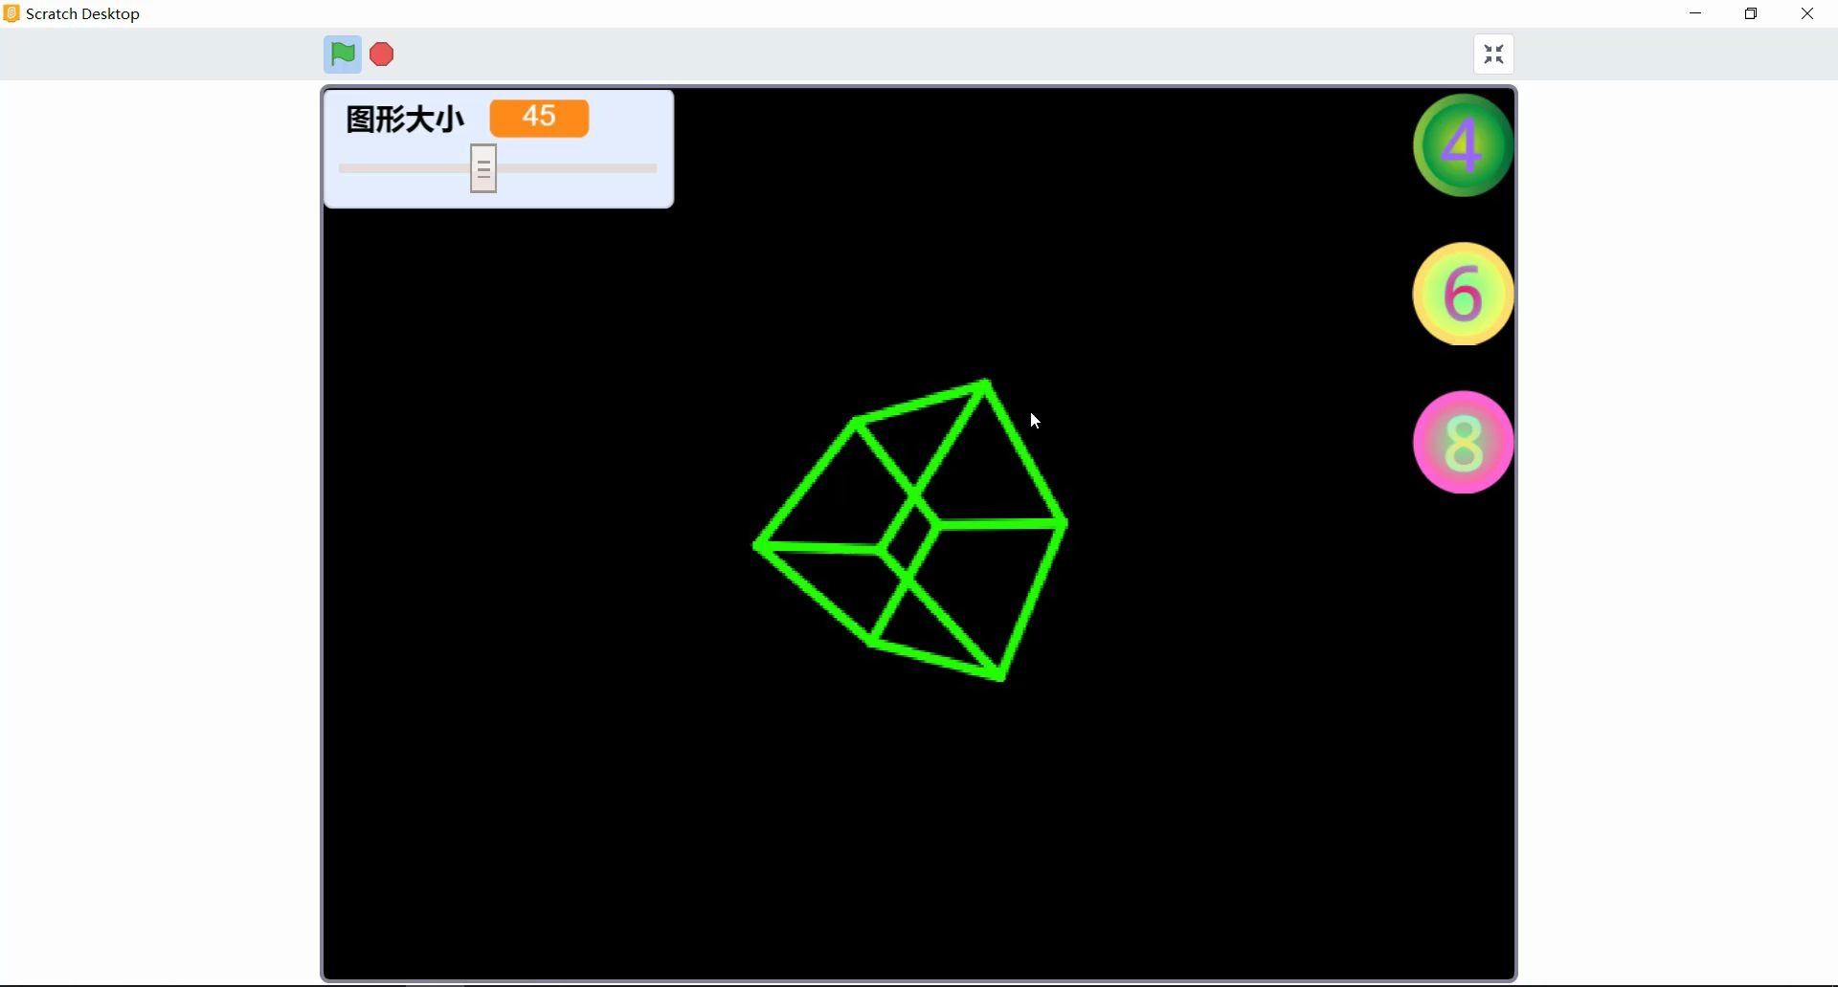Click the Scratch Desktop title bar text
The image size is (1838, 987).
(83, 13)
